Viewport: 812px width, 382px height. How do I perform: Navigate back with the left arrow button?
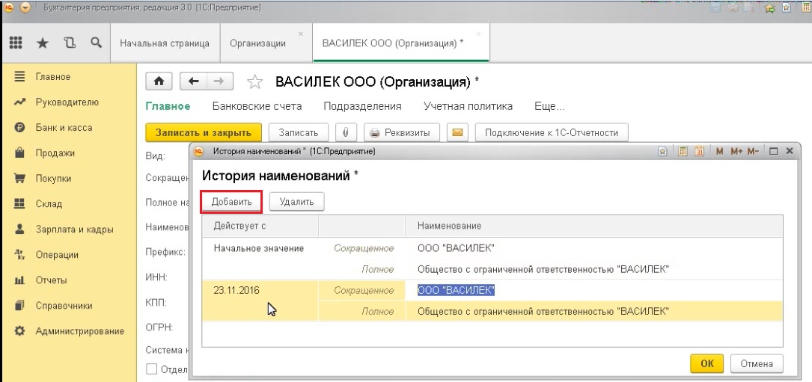point(193,81)
